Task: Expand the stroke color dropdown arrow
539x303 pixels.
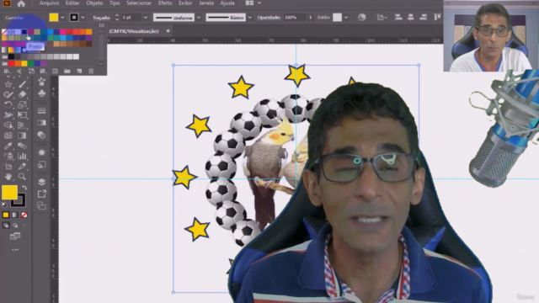Action: click(x=83, y=18)
